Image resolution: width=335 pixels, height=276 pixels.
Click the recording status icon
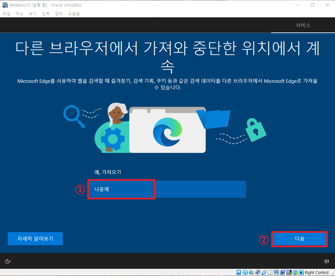click(x=283, y=272)
